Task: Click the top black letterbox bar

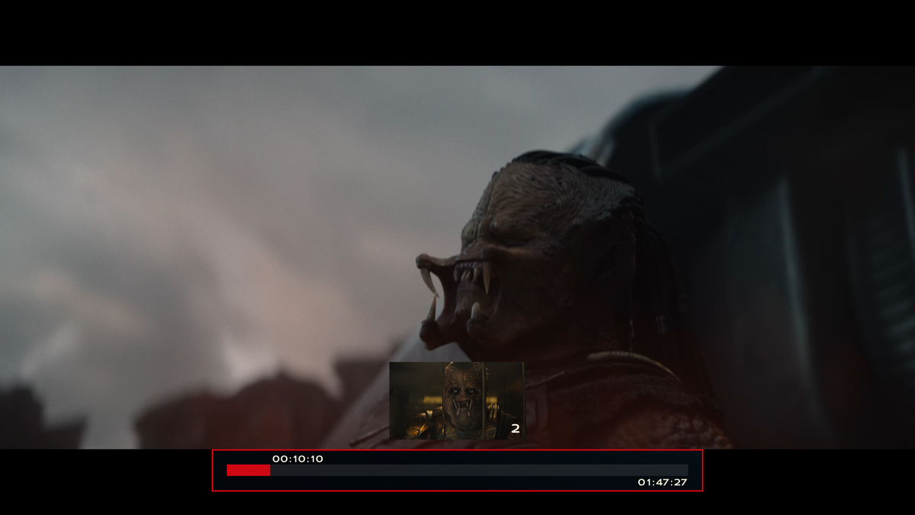Action: tap(457, 31)
